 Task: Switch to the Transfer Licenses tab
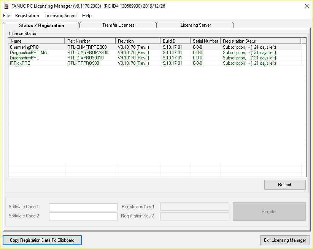[x=118, y=25]
